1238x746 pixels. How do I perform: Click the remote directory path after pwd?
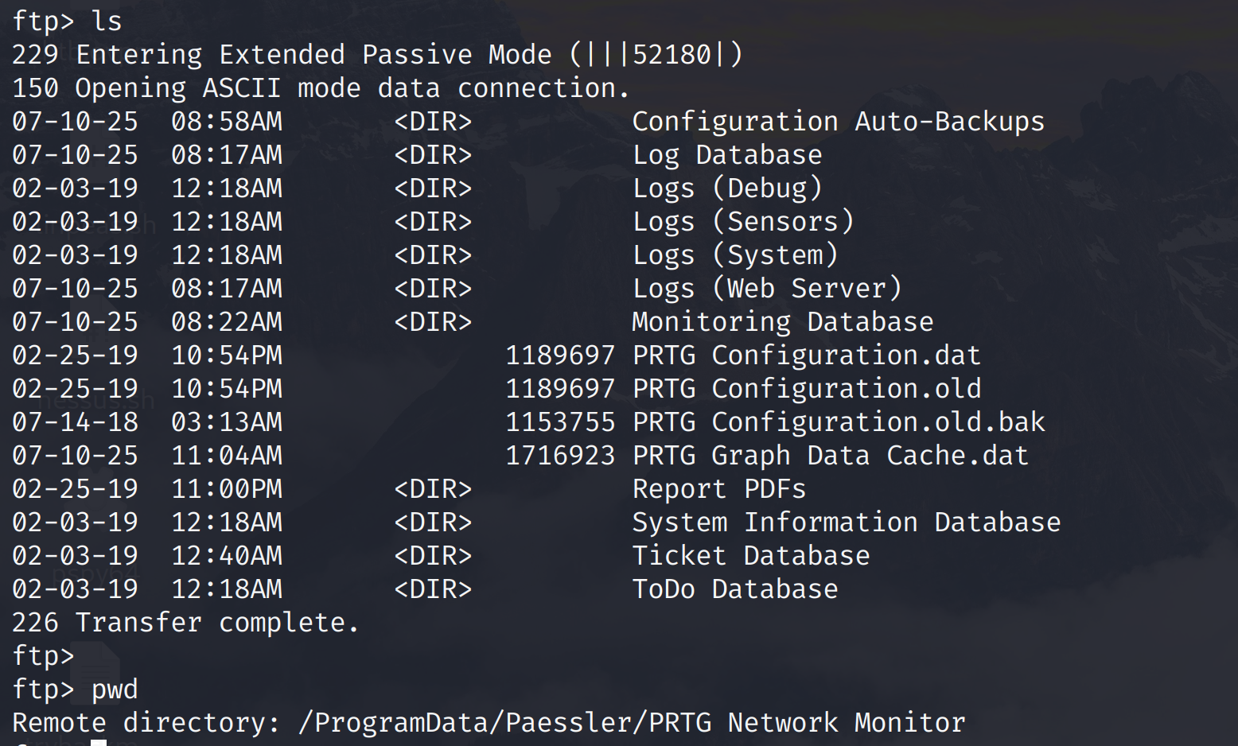[x=632, y=723]
